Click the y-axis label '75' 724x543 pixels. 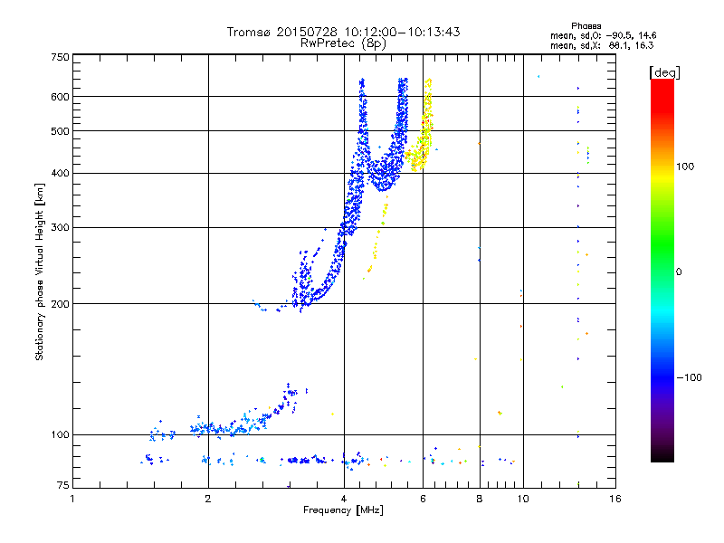coord(62,485)
